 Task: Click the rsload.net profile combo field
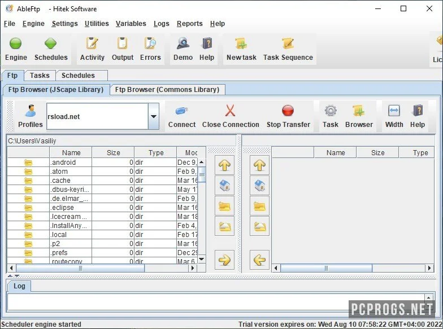[x=97, y=116]
